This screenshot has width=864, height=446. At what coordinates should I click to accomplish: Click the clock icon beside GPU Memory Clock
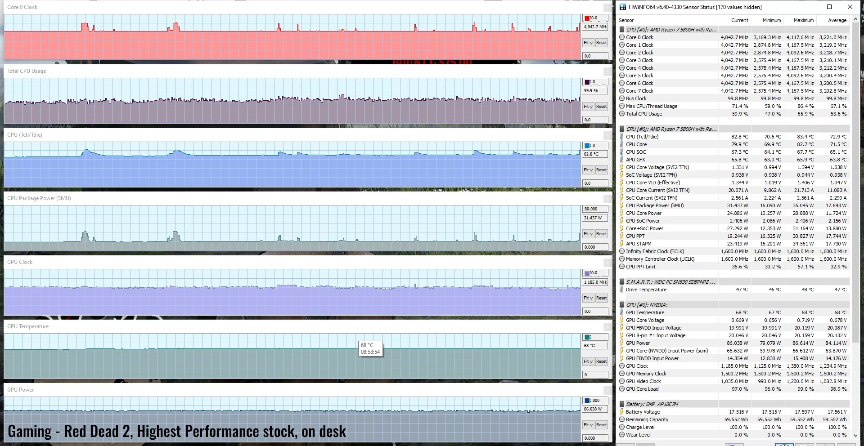point(622,373)
